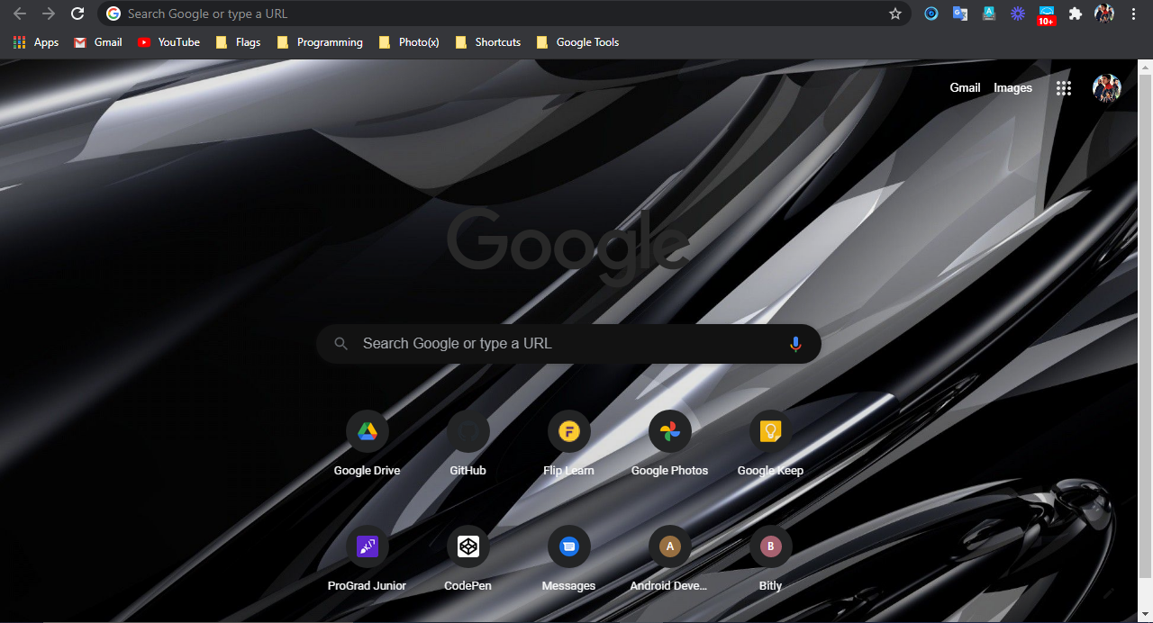Open the purple sunburst extension
The width and height of the screenshot is (1153, 623).
click(x=1018, y=14)
